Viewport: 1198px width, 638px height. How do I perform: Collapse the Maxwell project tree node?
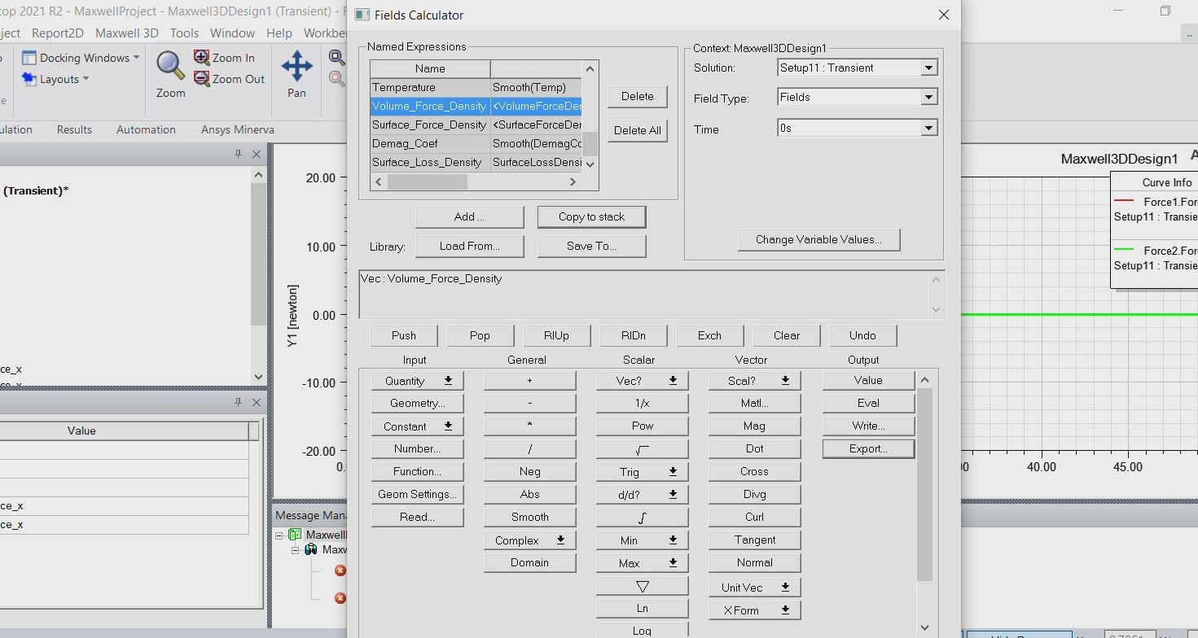point(279,535)
